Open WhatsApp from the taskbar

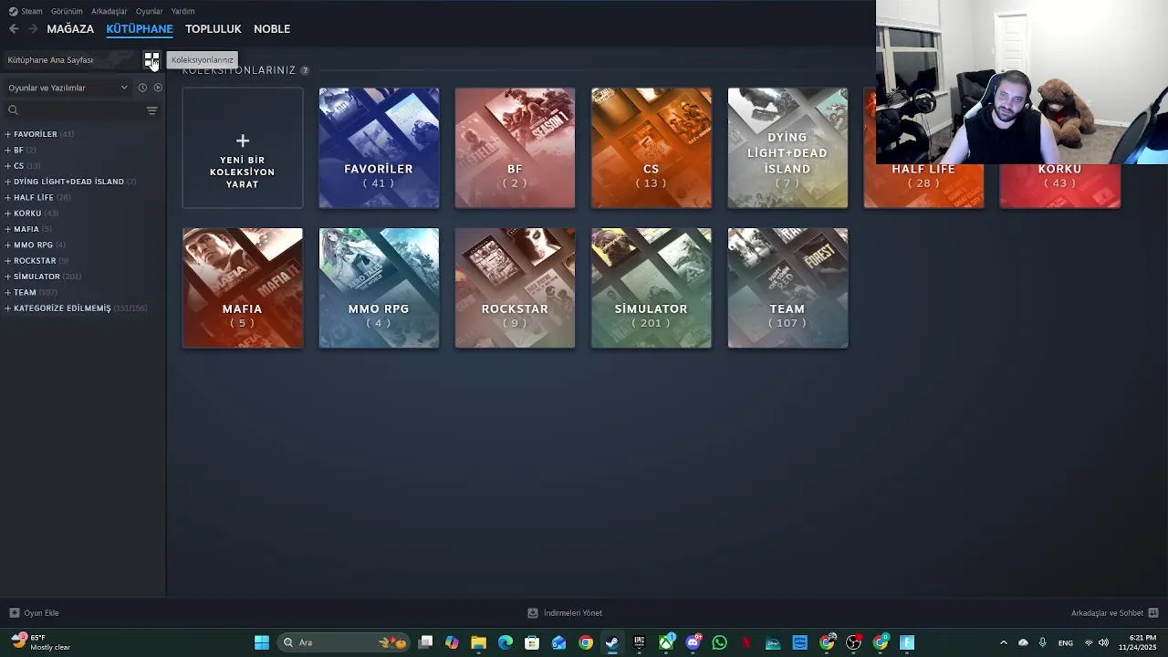[x=720, y=642]
